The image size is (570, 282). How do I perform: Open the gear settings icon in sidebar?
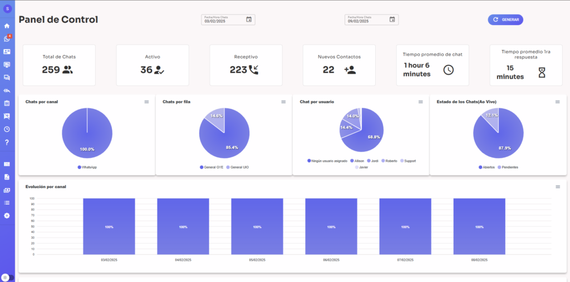pyautogui.click(x=7, y=215)
